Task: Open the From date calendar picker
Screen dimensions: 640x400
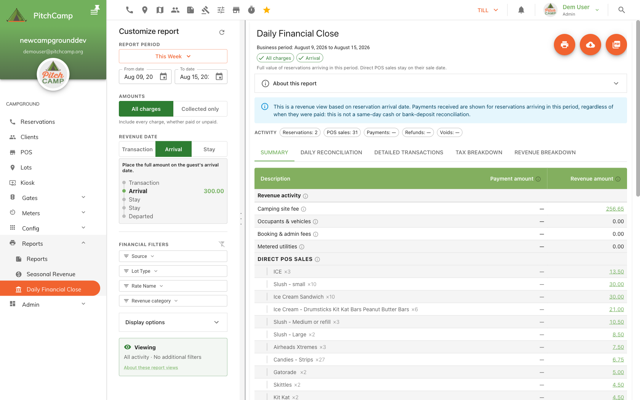Action: point(163,77)
